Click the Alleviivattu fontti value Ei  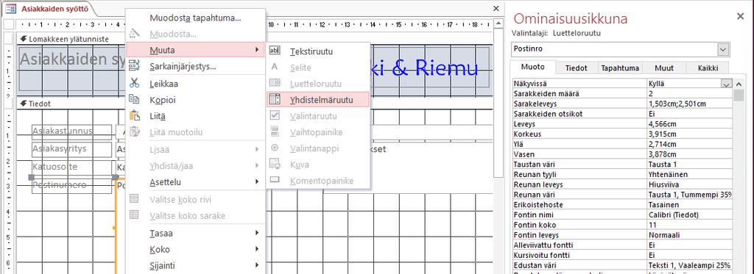point(689,245)
